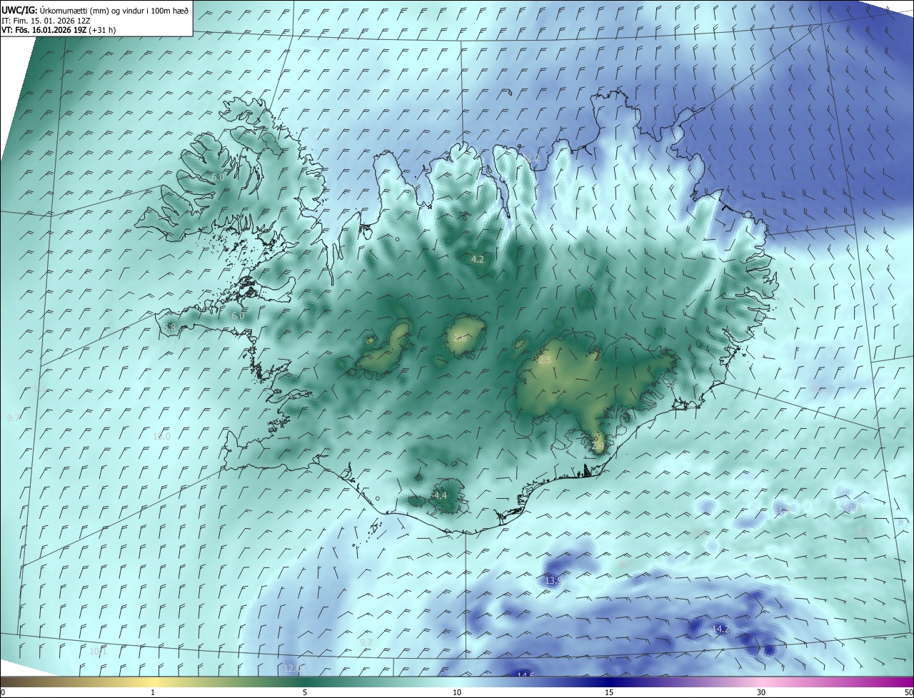The width and height of the screenshot is (914, 698).
Task: Click the initialization time "IT: Fim. 15. 01. 2026 12Z"
Action: pos(44,21)
